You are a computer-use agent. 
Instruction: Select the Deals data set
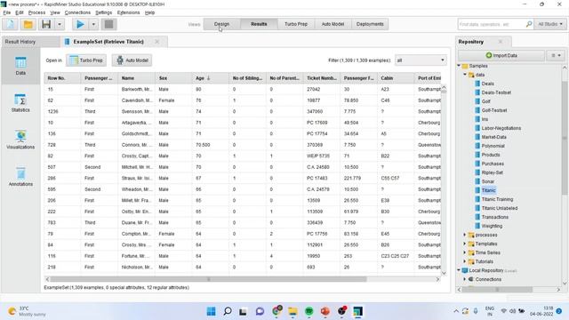tap(487, 84)
